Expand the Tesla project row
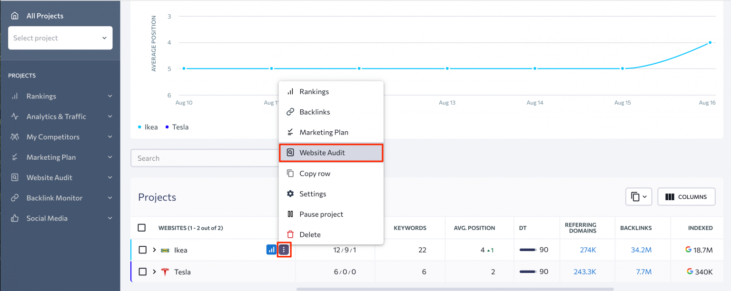 154,272
